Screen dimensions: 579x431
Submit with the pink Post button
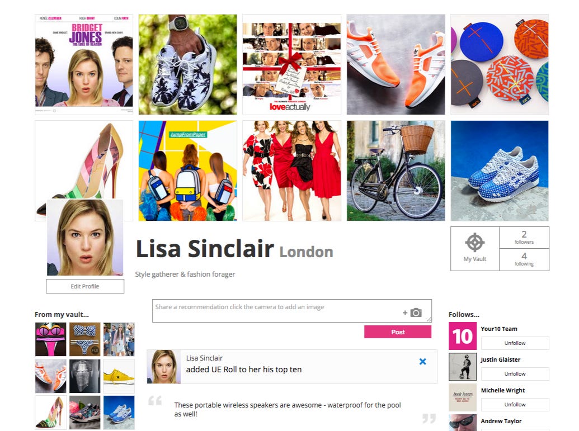tap(398, 331)
